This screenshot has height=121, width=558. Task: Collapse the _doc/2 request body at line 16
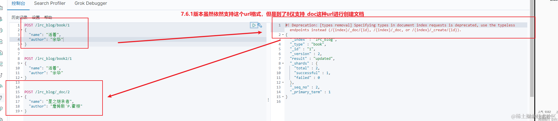(x=22, y=97)
